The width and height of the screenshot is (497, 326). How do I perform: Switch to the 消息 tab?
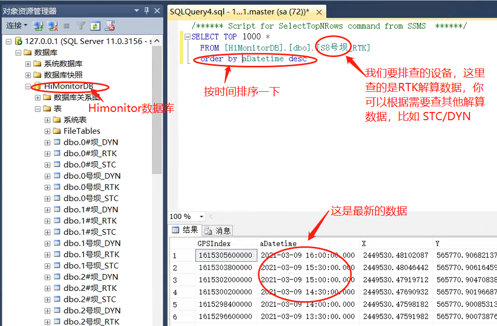pyautogui.click(x=218, y=231)
